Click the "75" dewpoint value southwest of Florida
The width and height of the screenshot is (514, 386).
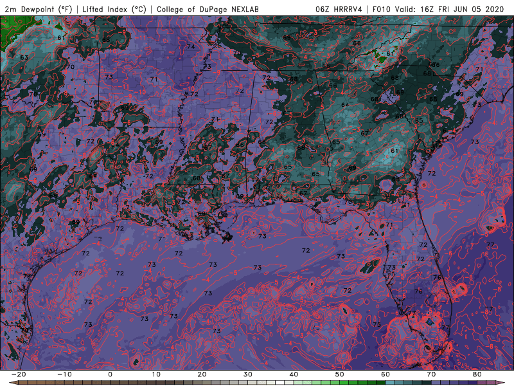point(377,325)
